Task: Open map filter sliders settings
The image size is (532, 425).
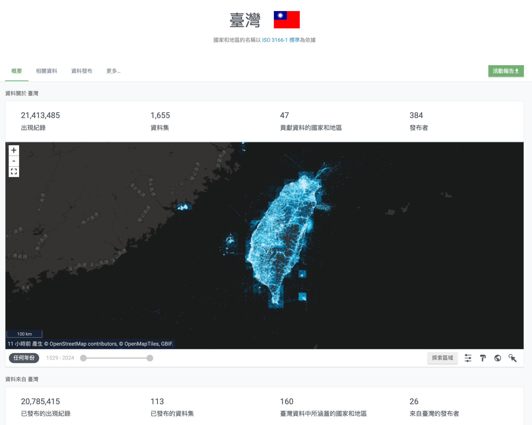Action: tap(468, 358)
